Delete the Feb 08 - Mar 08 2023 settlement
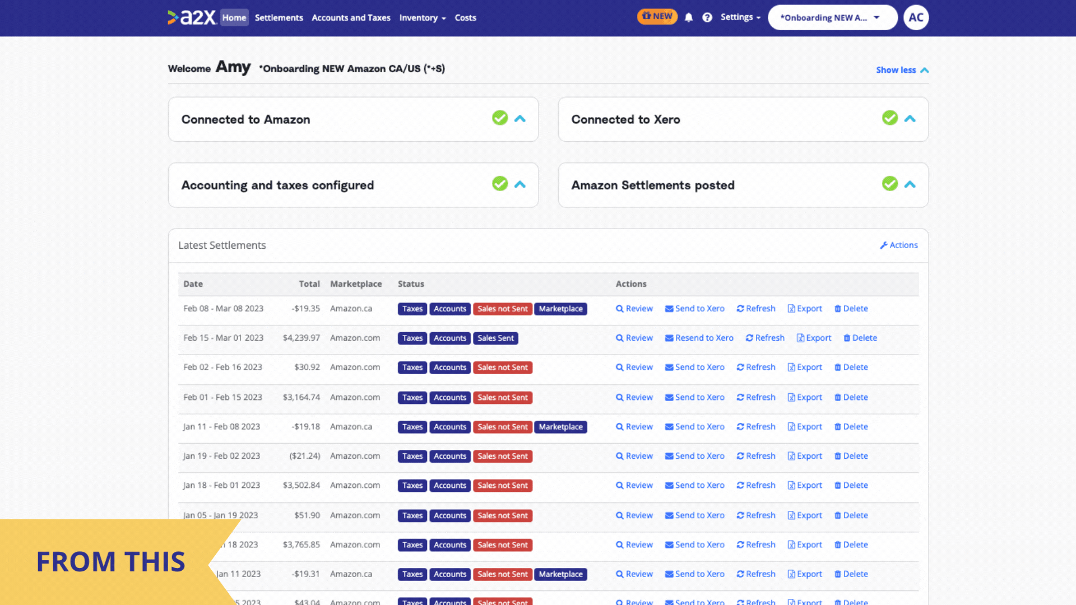The height and width of the screenshot is (605, 1076). click(x=851, y=309)
